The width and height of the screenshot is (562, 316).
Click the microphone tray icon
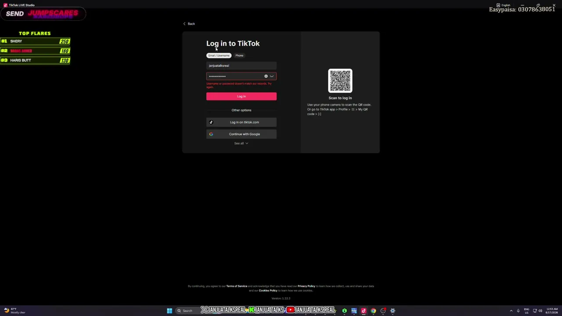point(518,311)
